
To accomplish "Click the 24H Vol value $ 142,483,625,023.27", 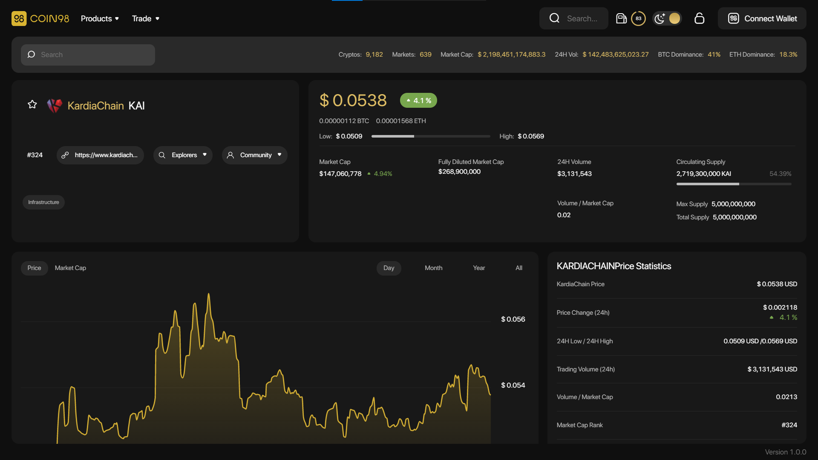I will click(616, 55).
